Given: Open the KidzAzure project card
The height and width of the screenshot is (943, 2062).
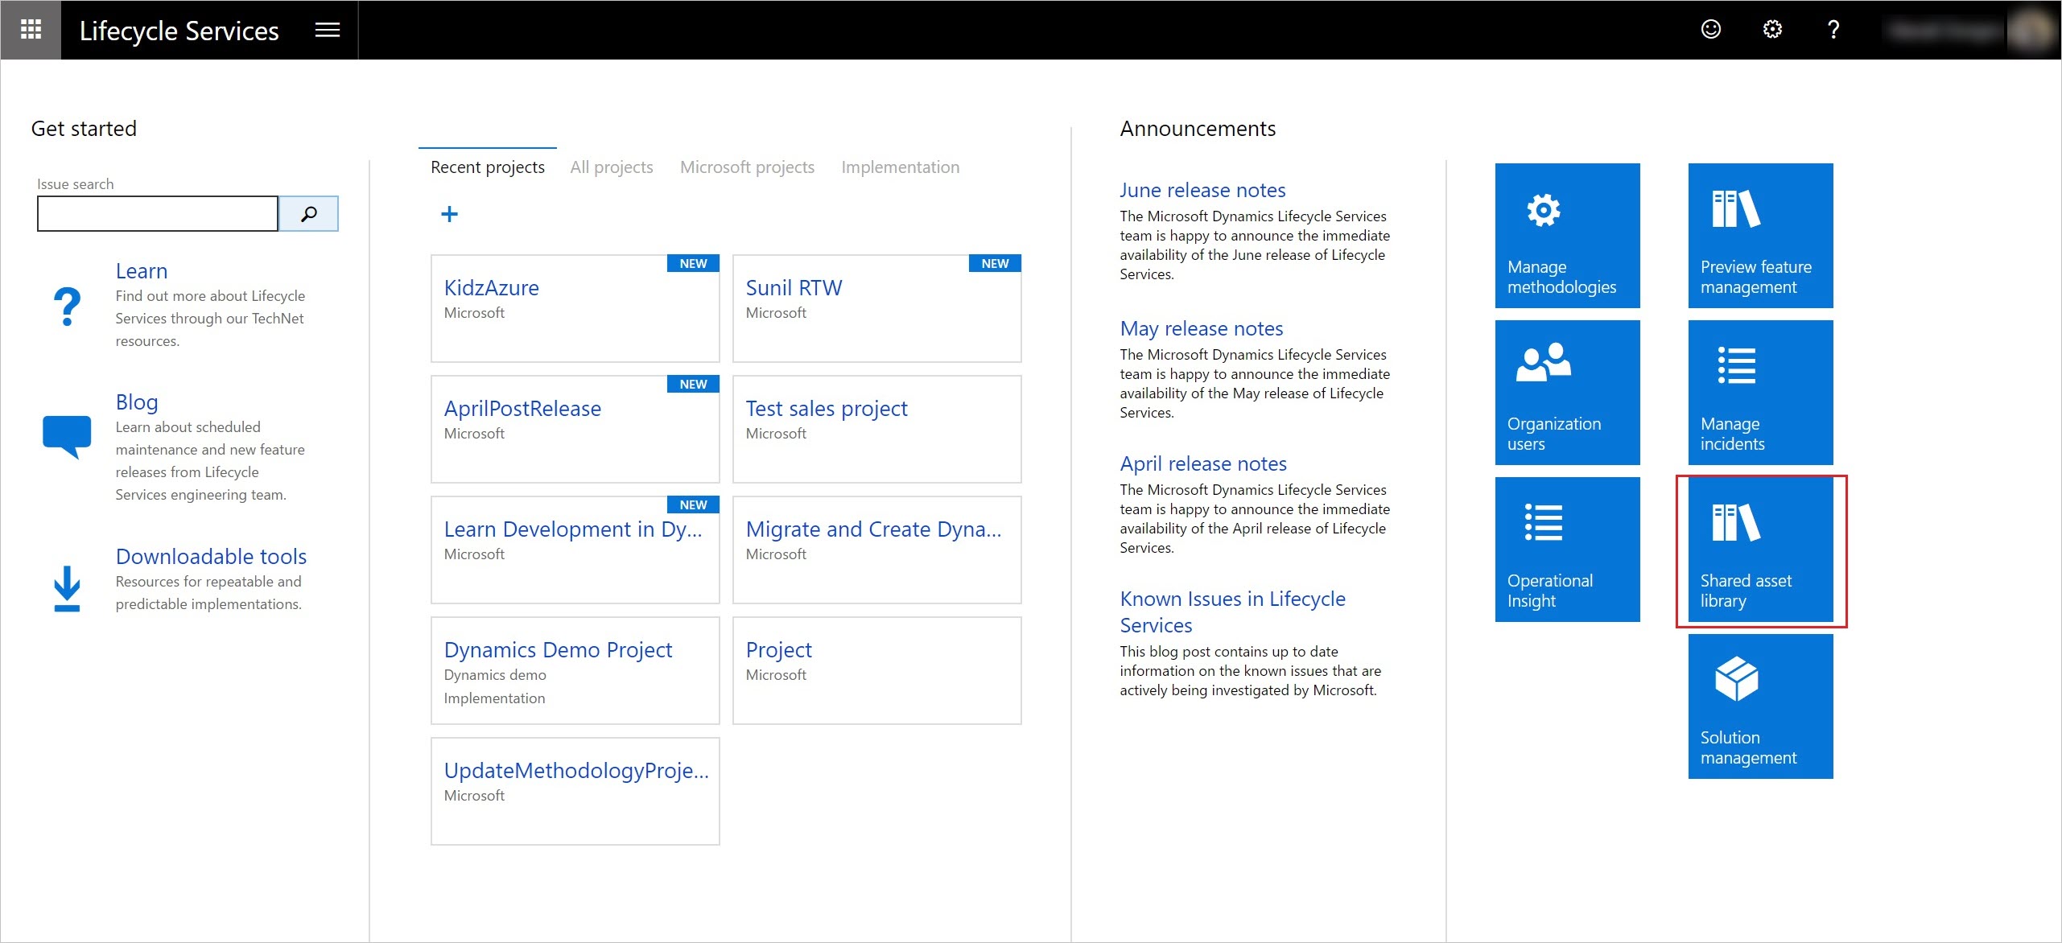Looking at the screenshot, I should [491, 287].
